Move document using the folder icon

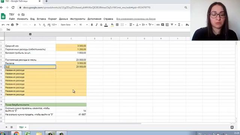[x=23, y=15]
